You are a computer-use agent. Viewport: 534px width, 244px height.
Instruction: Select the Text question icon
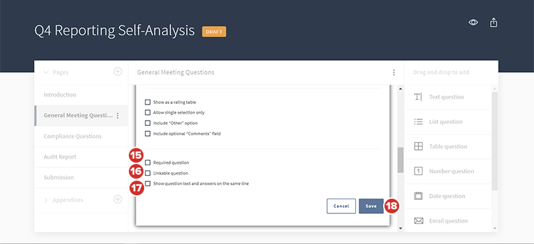(x=418, y=97)
